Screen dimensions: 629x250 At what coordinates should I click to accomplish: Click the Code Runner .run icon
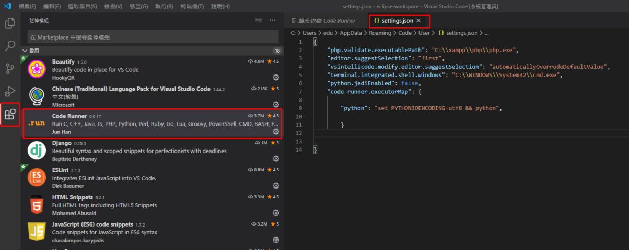37,123
